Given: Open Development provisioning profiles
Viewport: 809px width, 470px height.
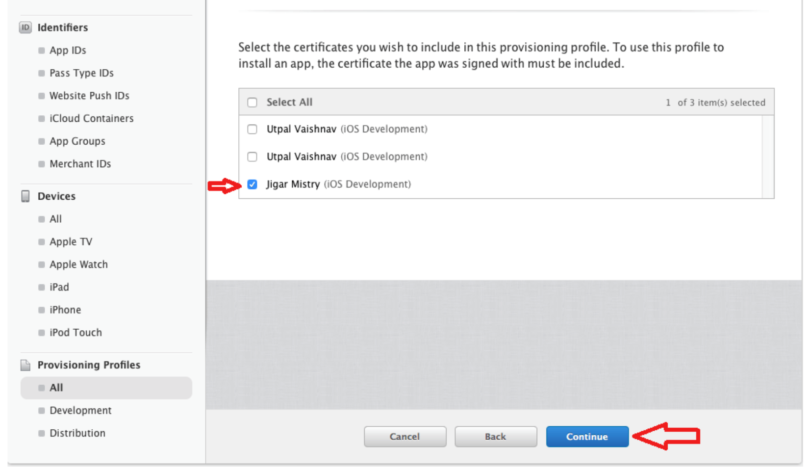Looking at the screenshot, I should point(80,411).
